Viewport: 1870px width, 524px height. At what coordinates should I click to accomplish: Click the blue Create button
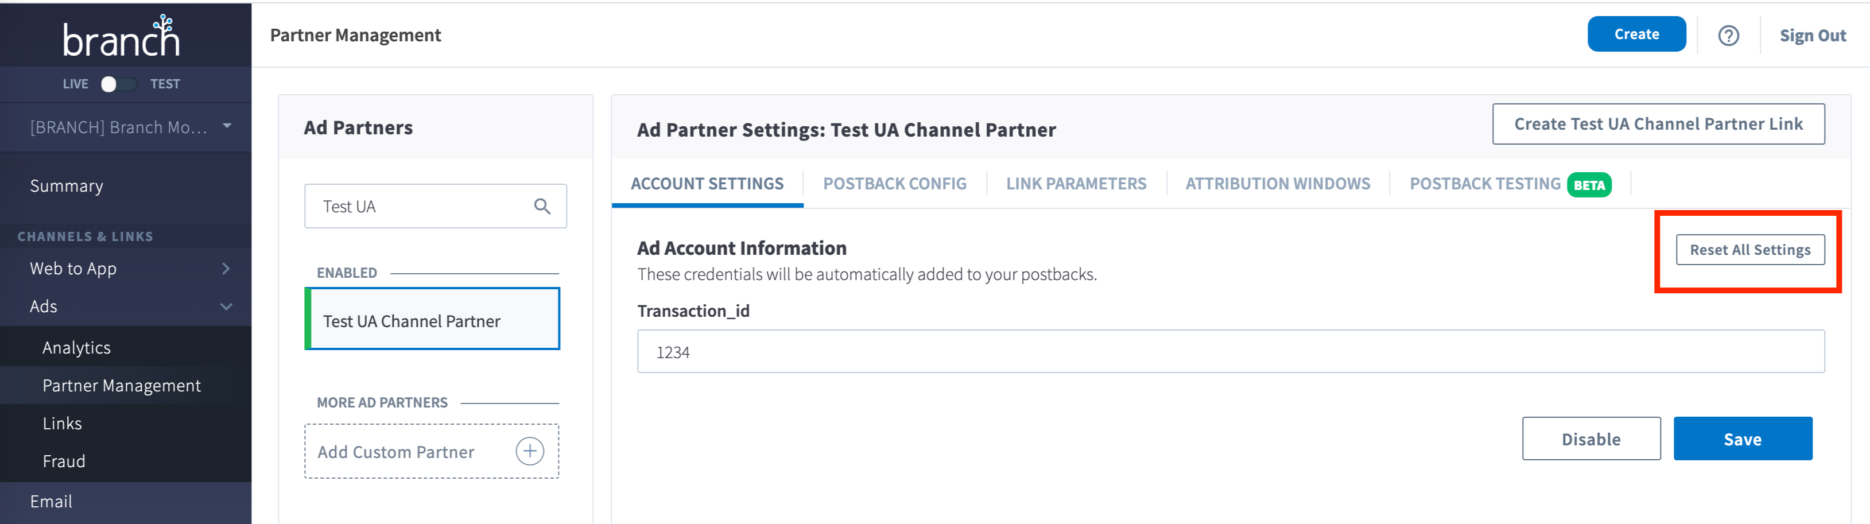click(x=1636, y=34)
